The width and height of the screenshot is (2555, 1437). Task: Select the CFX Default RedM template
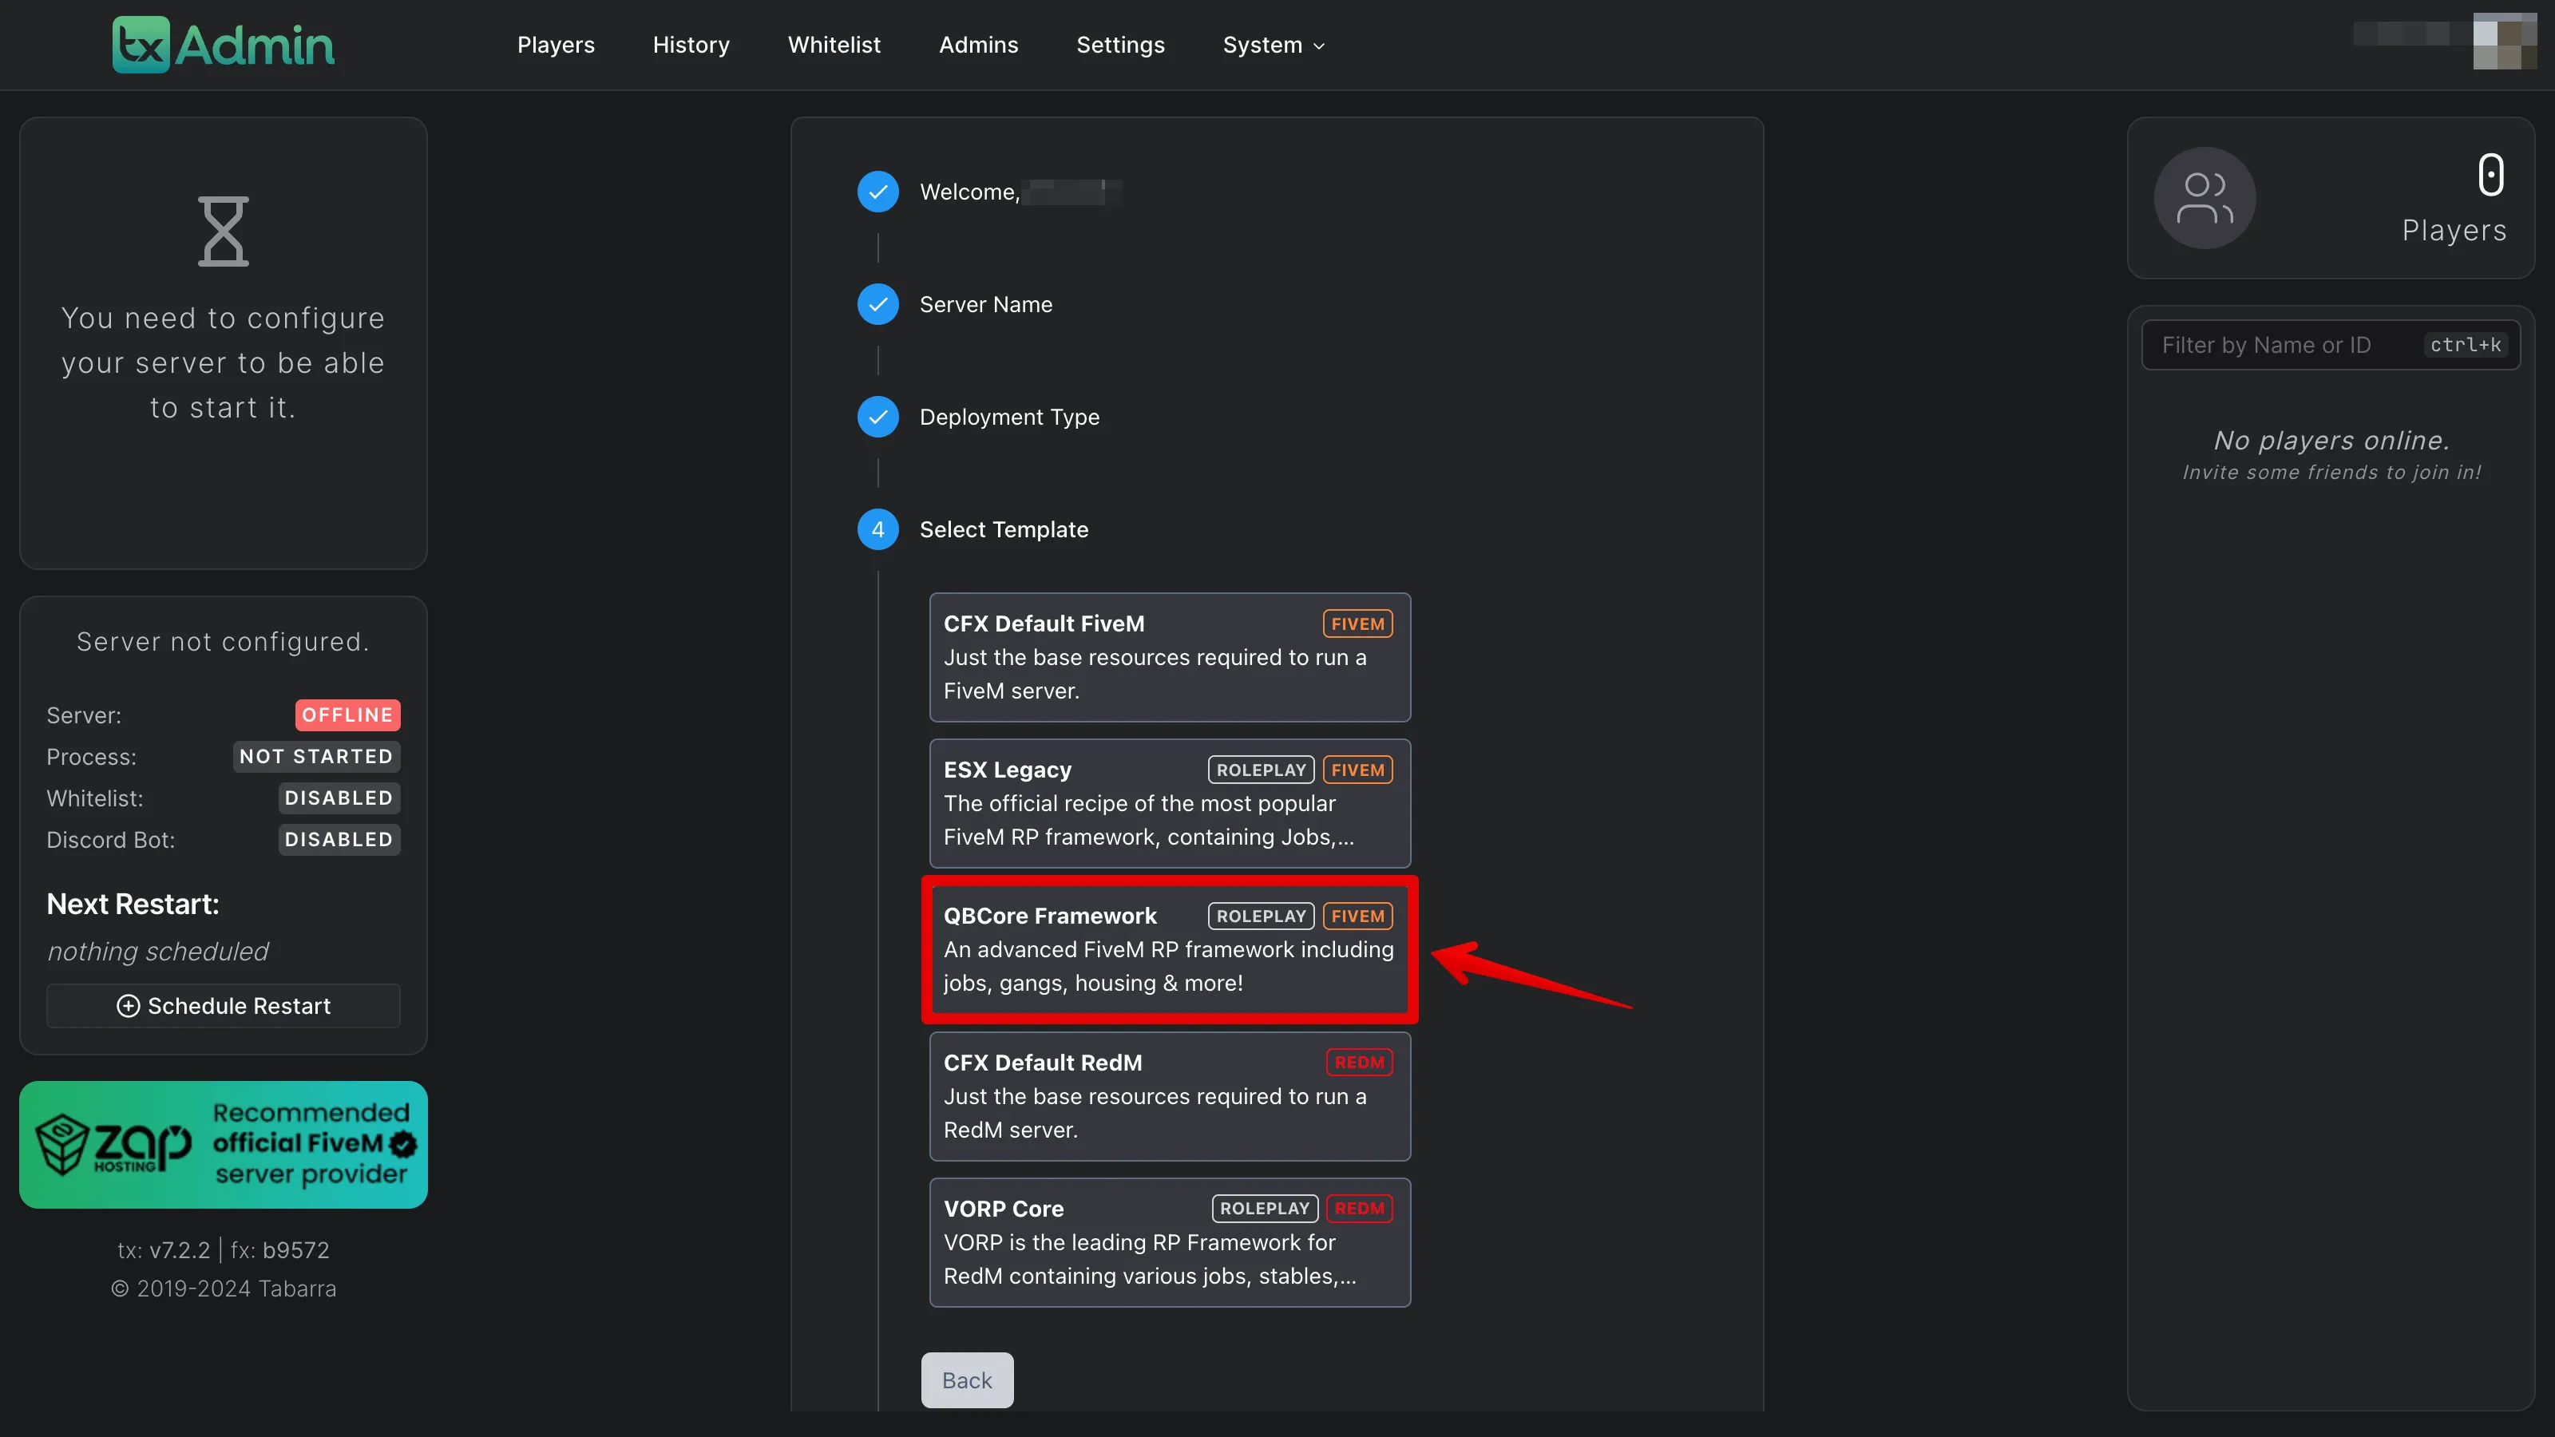point(1170,1096)
